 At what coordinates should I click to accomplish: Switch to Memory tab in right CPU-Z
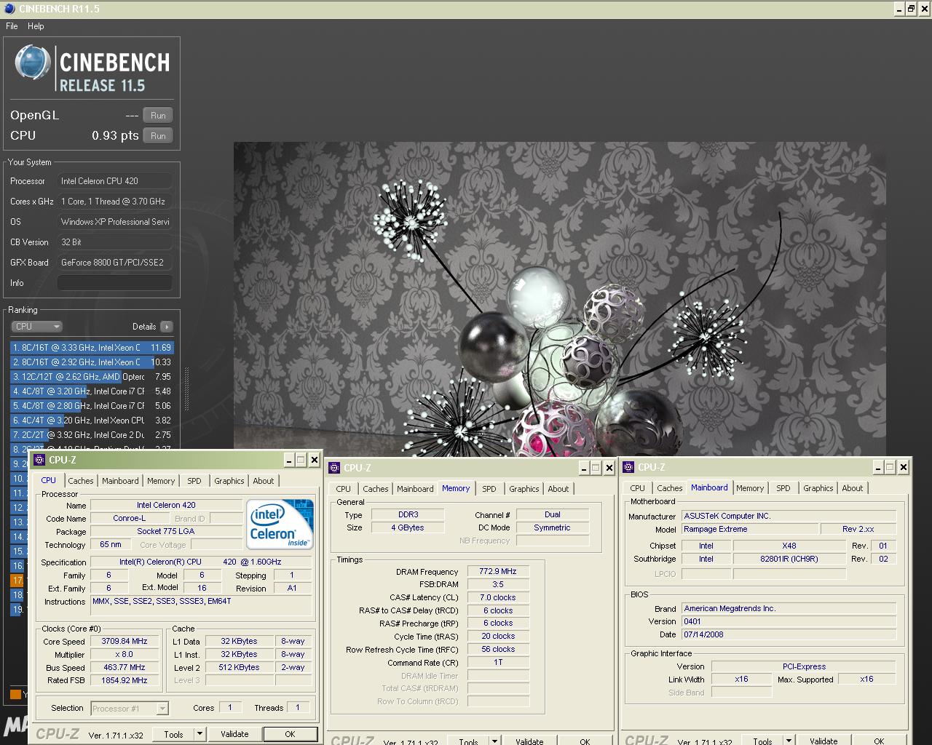click(x=750, y=488)
